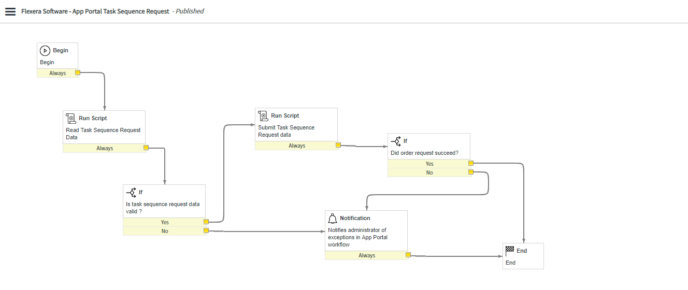The height and width of the screenshot is (290, 688).
Task: Click the Begin activity's Always connector square
Action: (x=78, y=73)
